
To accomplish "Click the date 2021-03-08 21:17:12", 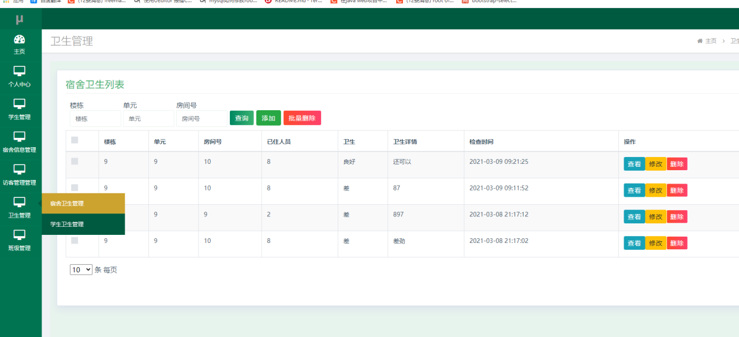I will coord(499,214).
